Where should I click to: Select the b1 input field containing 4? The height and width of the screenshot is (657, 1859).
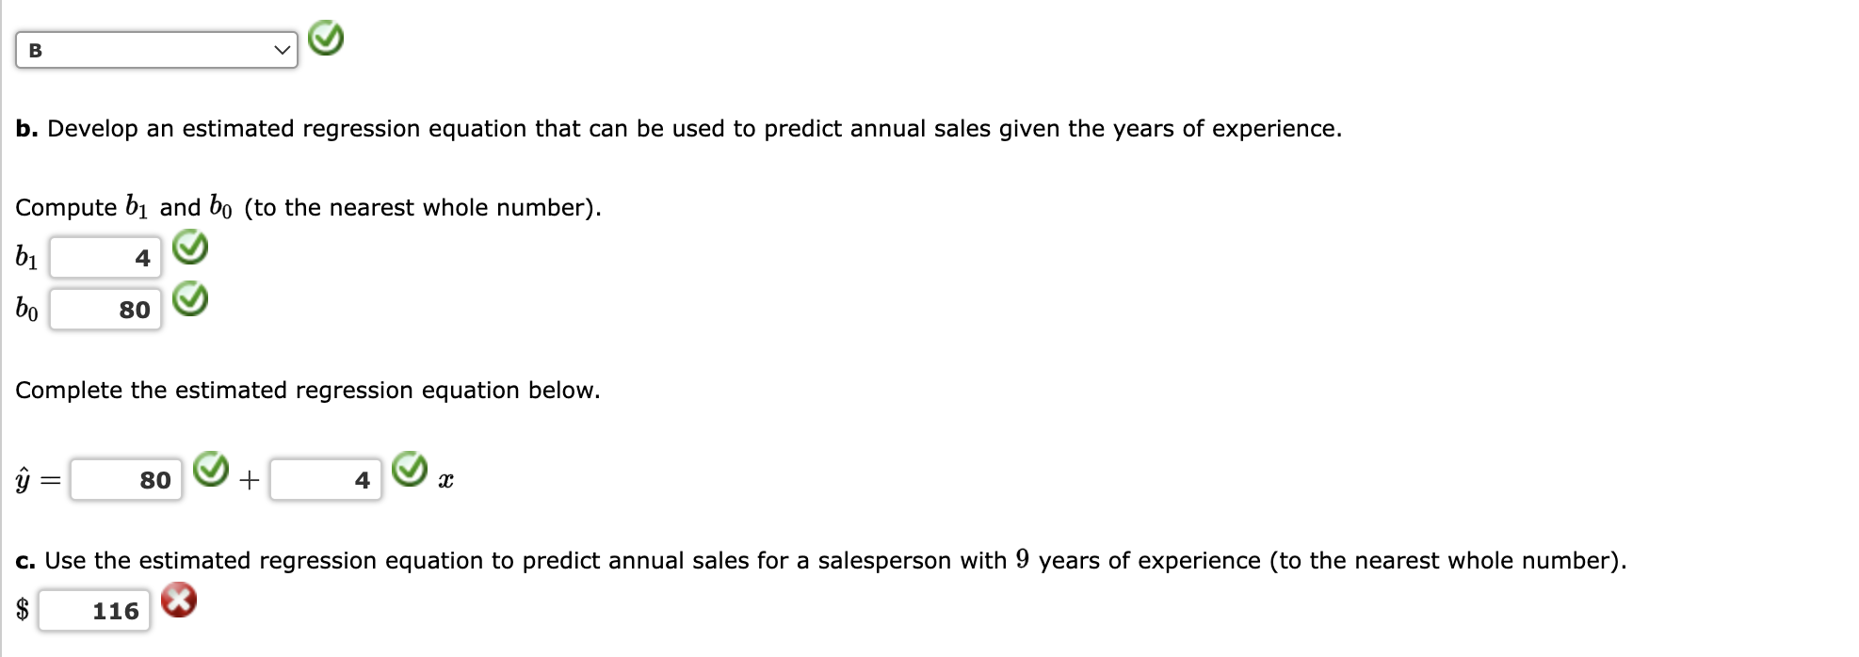pyautogui.click(x=104, y=256)
